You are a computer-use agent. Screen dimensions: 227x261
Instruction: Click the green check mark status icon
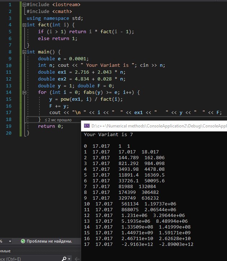(x=23, y=241)
